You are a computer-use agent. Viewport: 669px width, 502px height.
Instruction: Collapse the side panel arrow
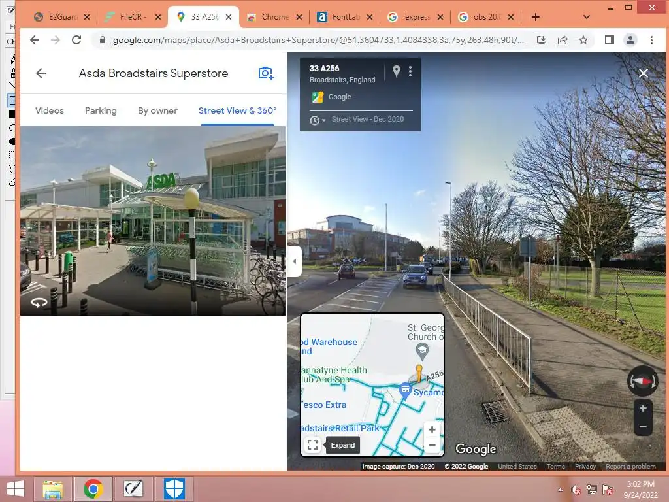[x=295, y=261]
